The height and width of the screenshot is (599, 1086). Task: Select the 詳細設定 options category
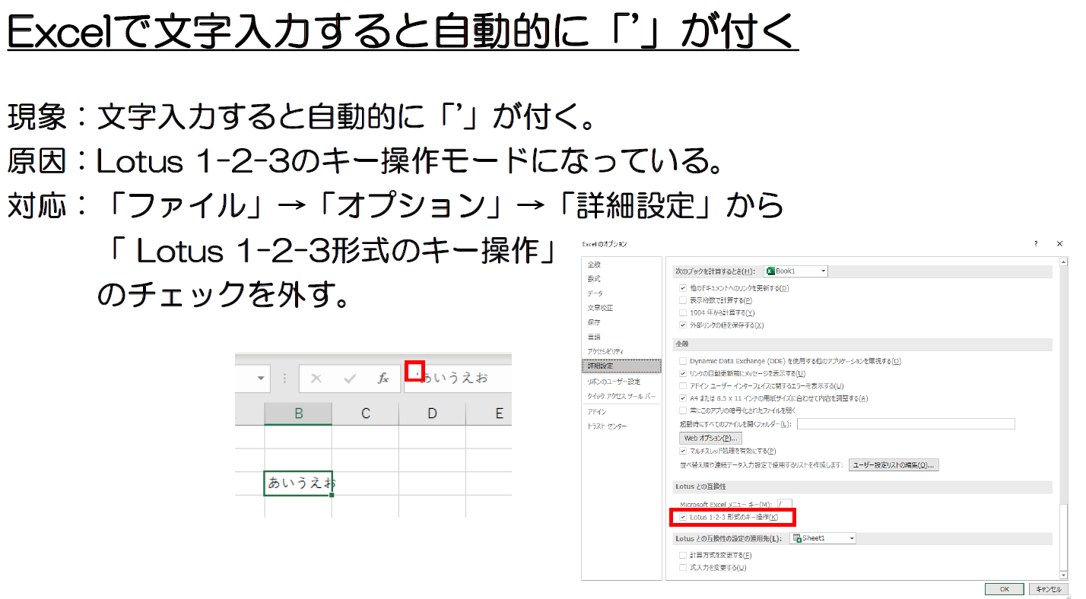622,366
